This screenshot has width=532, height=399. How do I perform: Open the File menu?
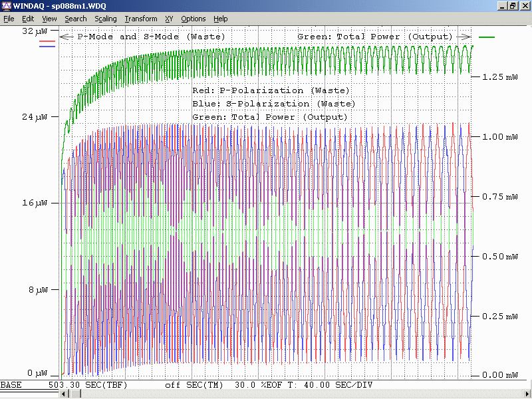[9, 19]
